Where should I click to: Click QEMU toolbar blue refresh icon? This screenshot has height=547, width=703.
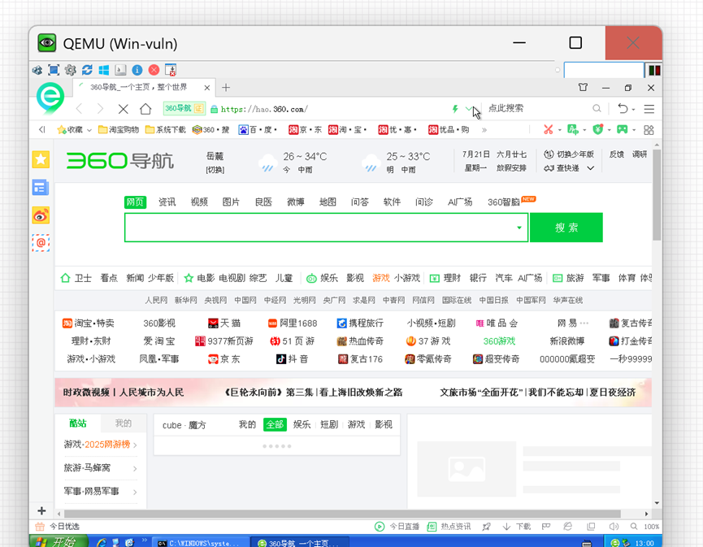click(x=87, y=70)
